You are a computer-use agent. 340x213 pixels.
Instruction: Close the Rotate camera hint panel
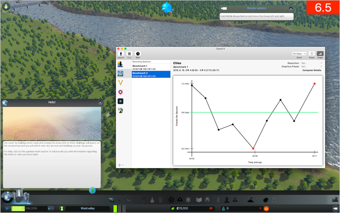click(x=291, y=8)
